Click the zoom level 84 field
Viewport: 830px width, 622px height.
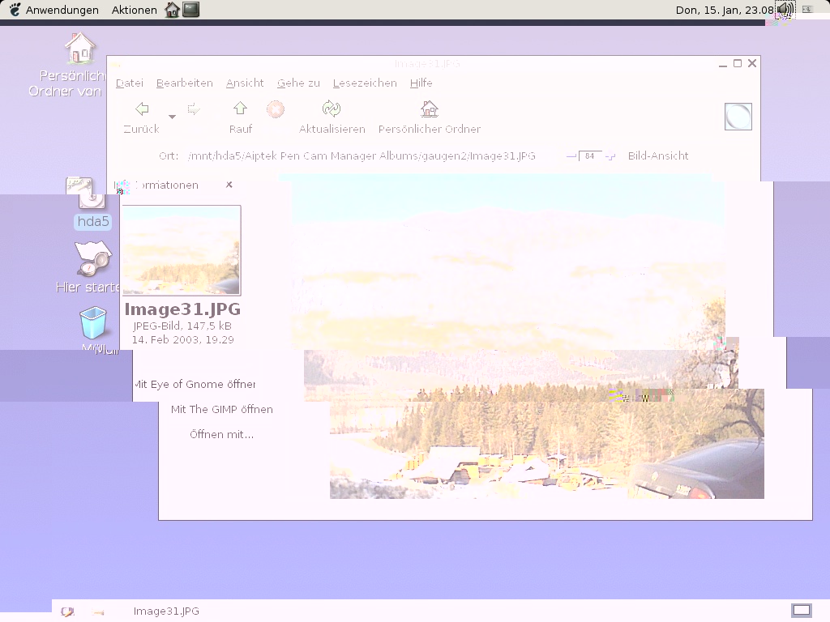590,155
